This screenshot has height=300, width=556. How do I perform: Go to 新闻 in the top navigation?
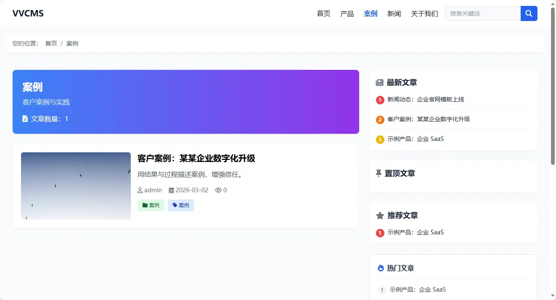[394, 13]
